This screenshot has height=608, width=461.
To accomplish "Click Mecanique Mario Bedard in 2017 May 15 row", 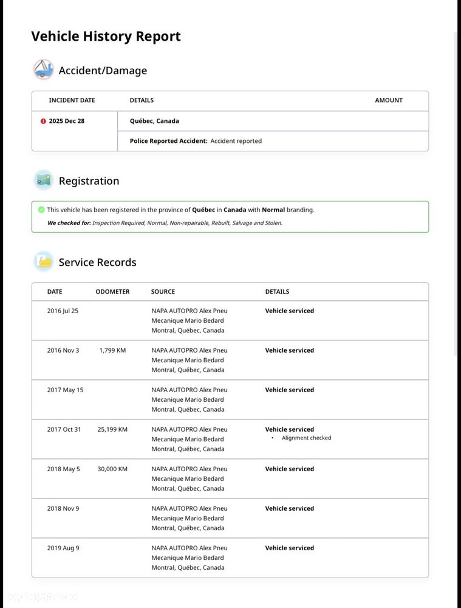I will (x=188, y=399).
